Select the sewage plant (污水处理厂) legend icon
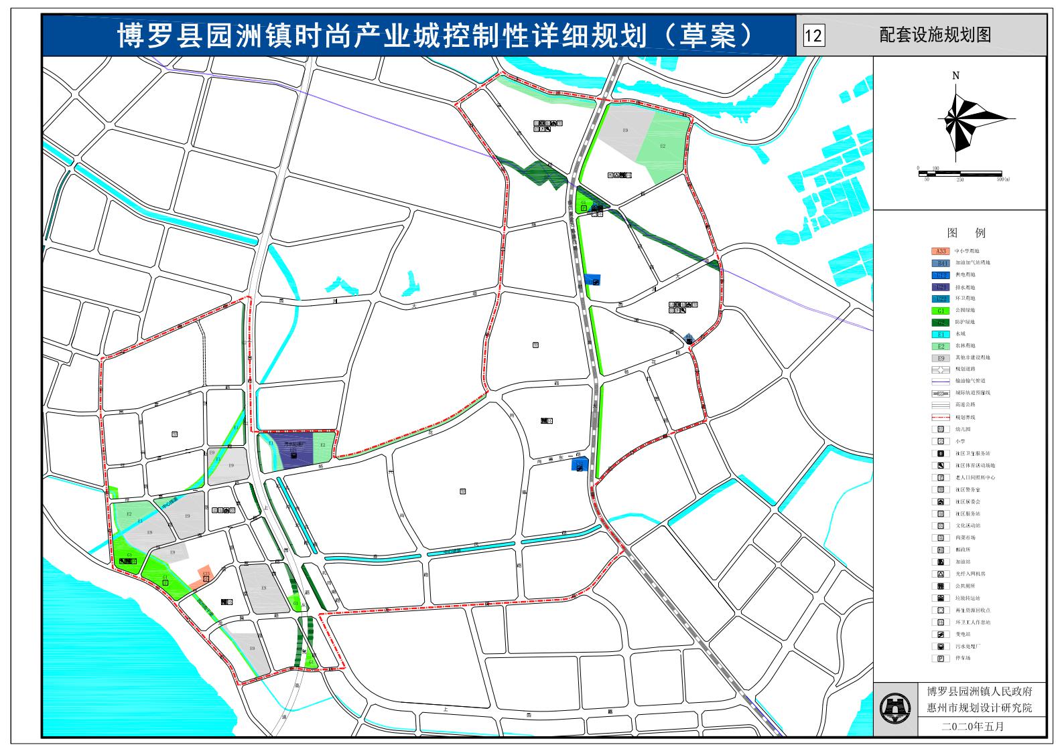This screenshot has height=751, width=1064. (x=941, y=647)
